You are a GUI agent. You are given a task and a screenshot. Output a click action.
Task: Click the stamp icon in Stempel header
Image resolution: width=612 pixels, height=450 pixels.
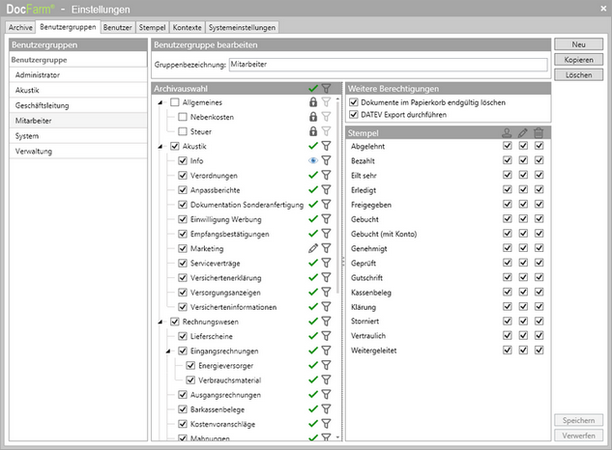[x=508, y=132]
